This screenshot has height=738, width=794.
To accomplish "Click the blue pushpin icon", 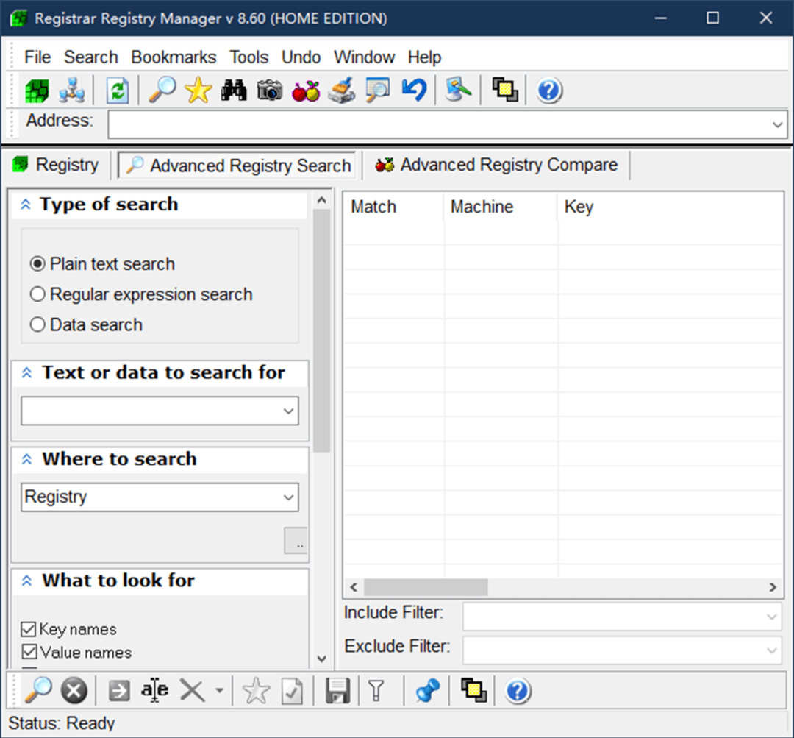I will [x=427, y=691].
